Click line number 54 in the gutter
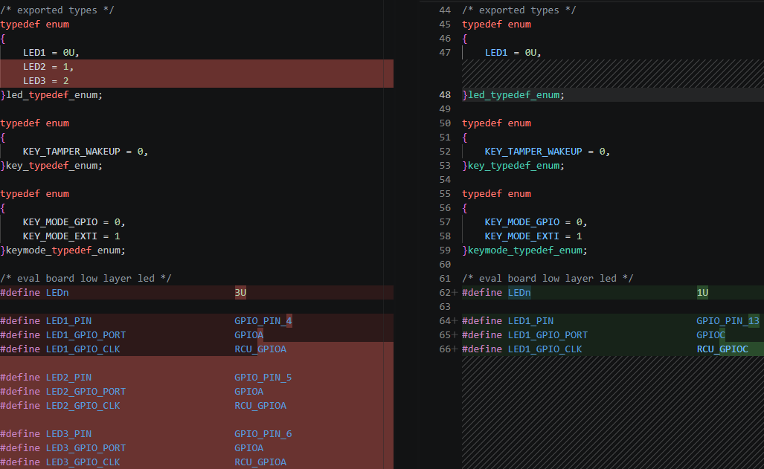 coord(445,180)
